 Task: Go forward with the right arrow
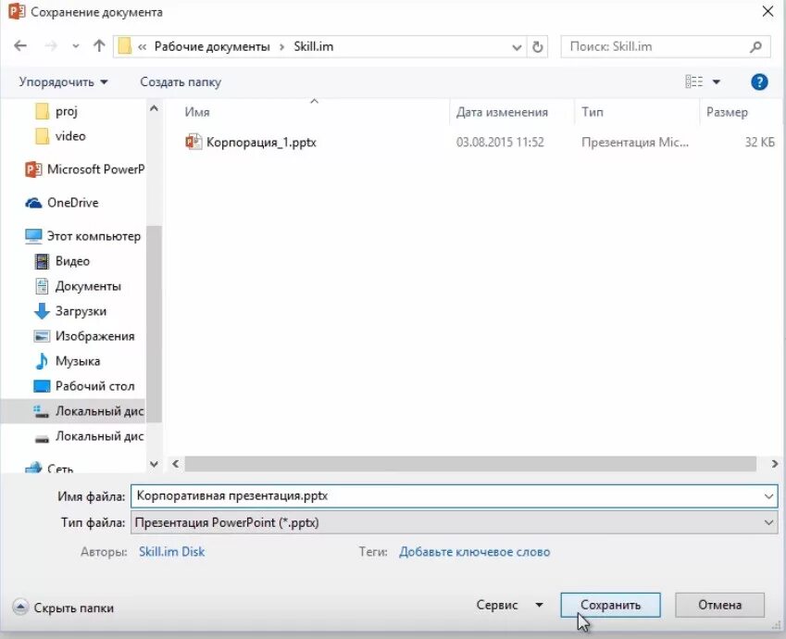51,46
